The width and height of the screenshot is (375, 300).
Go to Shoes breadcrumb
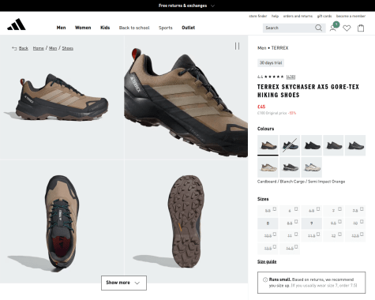click(68, 48)
